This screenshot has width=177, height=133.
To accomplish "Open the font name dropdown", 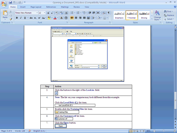I will point(37,13).
